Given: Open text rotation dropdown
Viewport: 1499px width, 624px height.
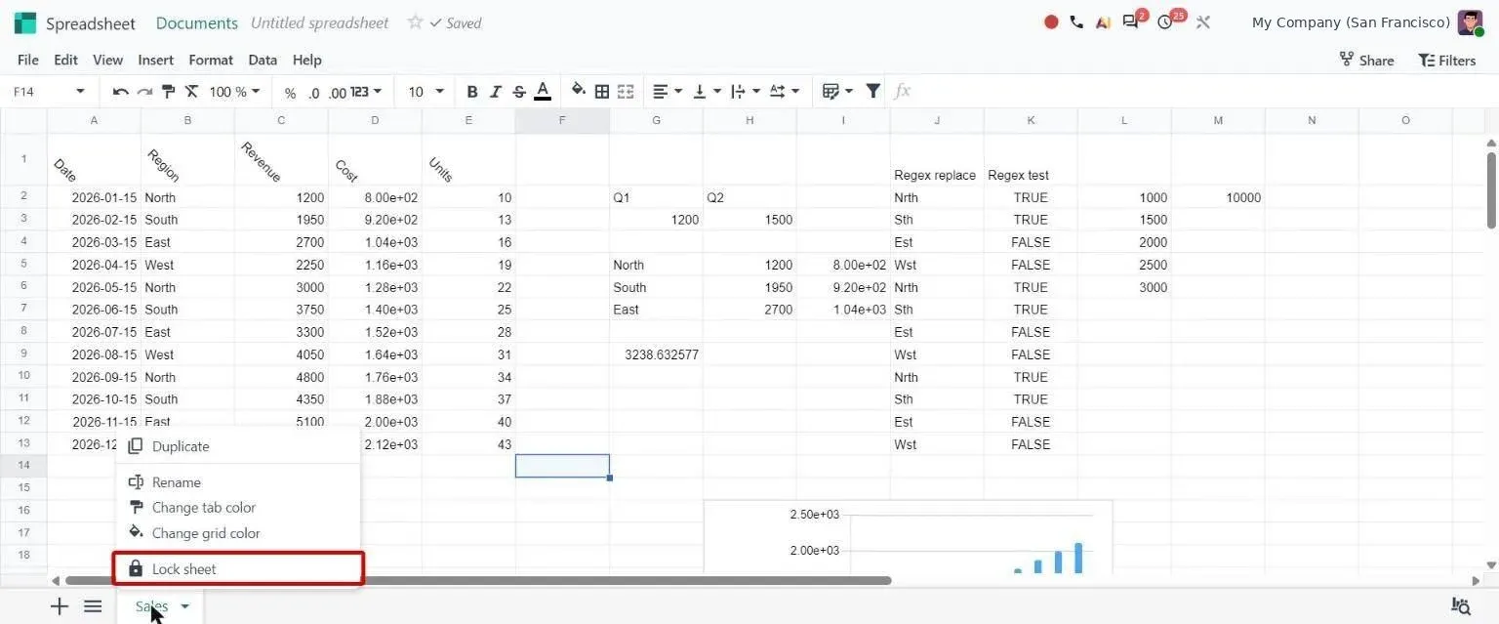Looking at the screenshot, I should [785, 92].
